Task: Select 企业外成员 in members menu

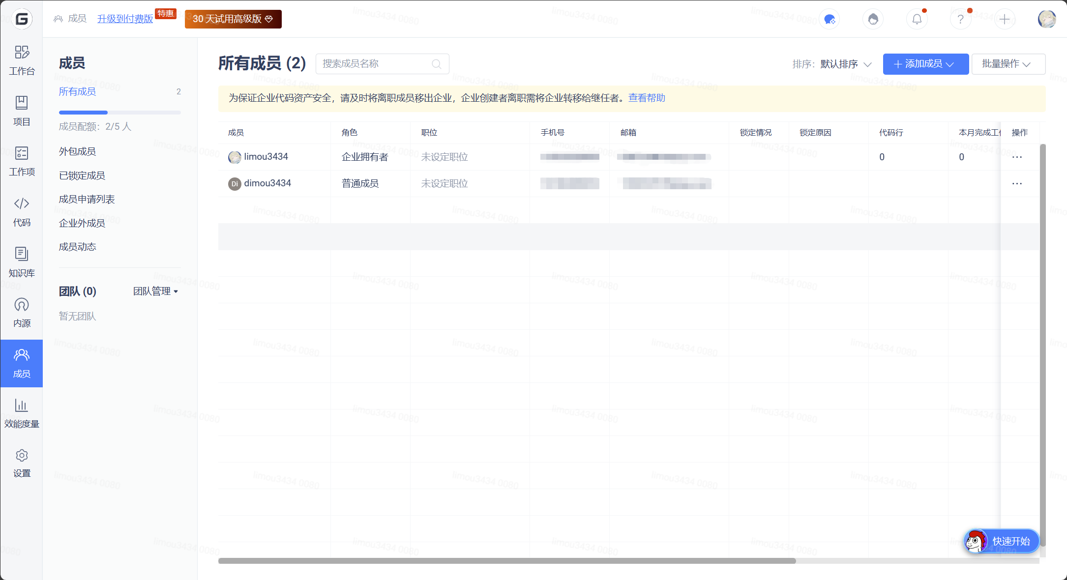Action: tap(82, 223)
